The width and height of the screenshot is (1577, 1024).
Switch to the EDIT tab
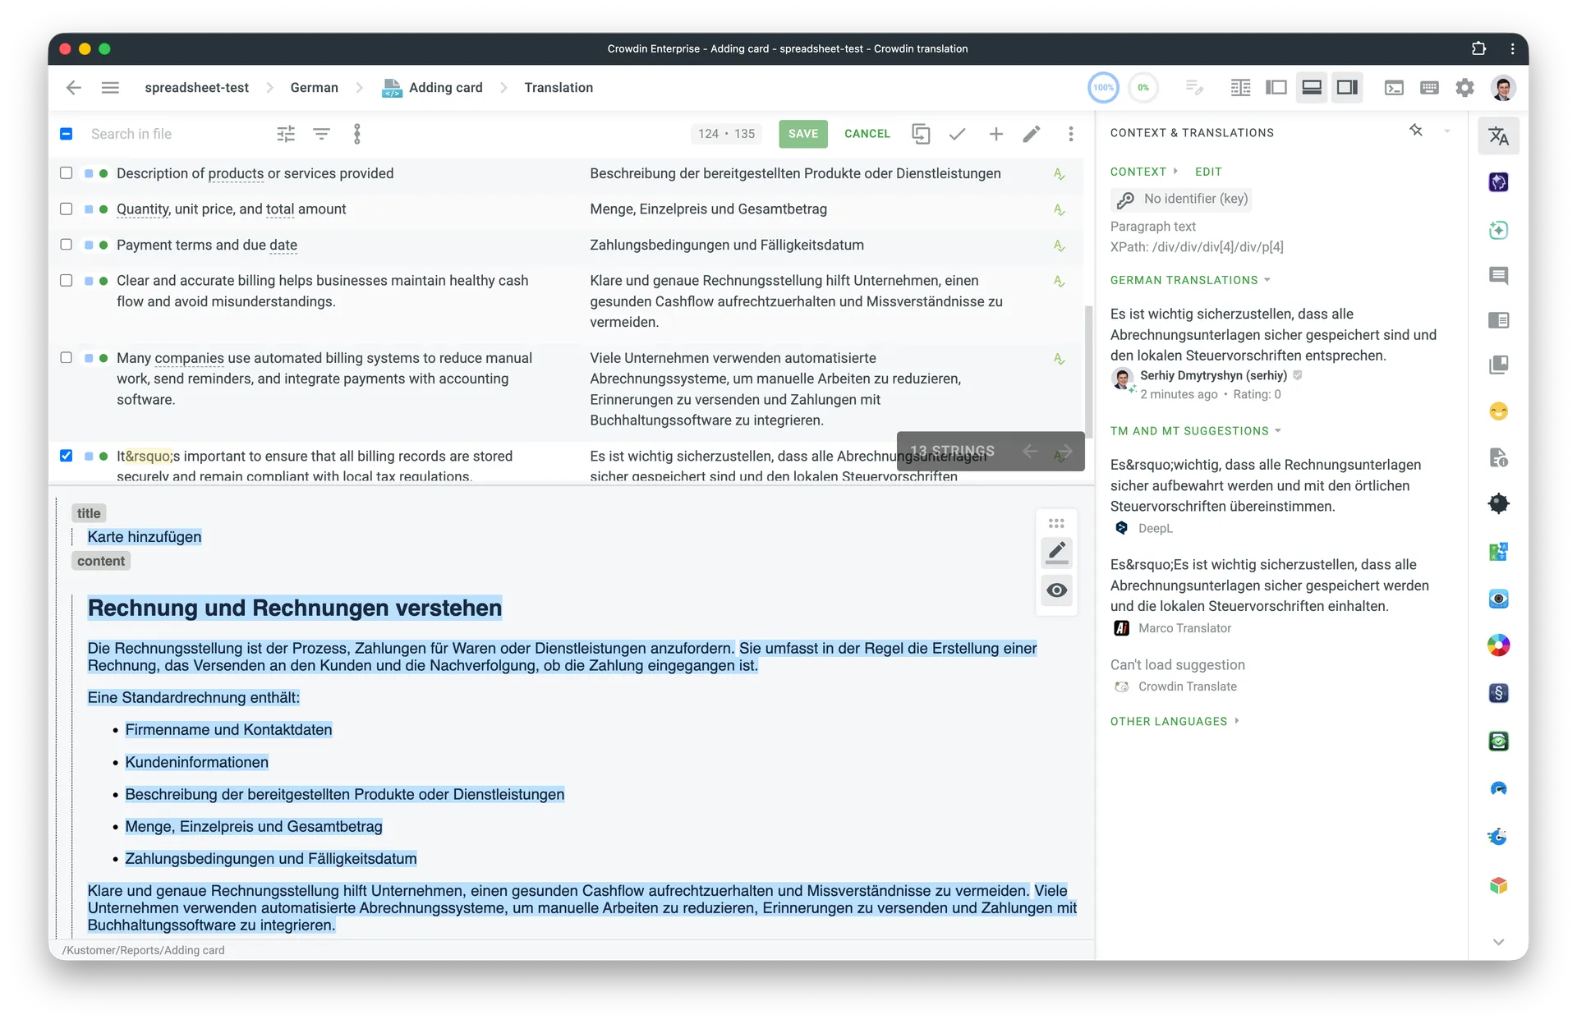[1208, 172]
